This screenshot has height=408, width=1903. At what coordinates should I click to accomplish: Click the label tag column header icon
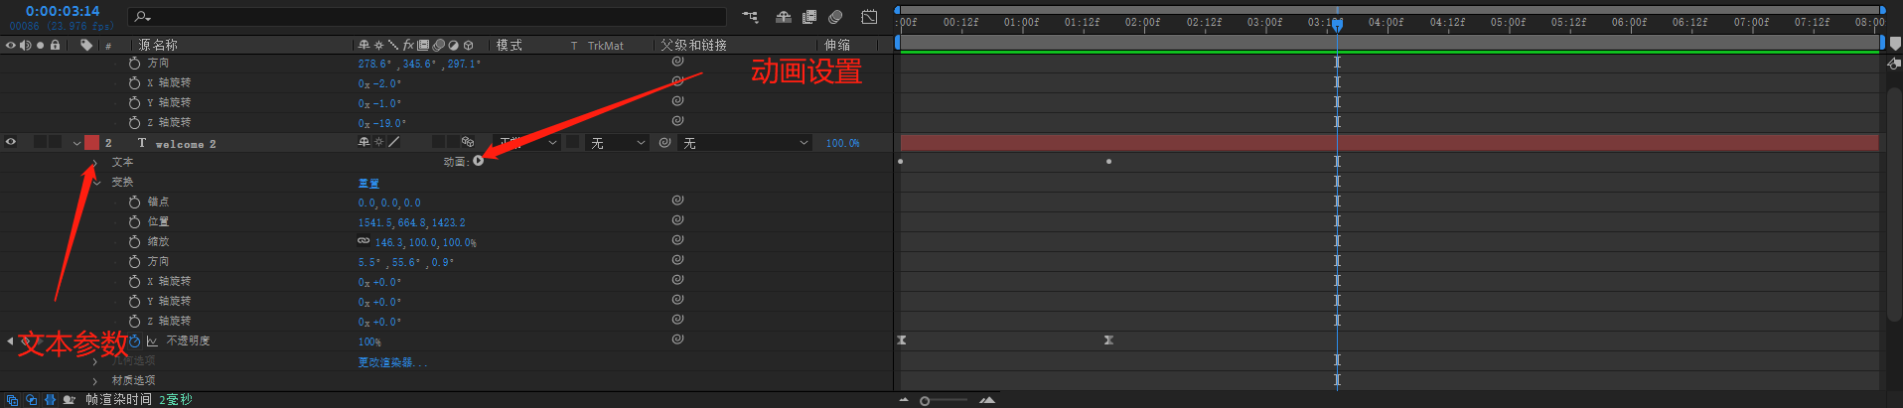click(x=86, y=45)
